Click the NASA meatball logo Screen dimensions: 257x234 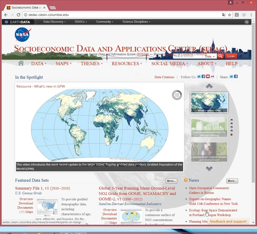[x=23, y=35]
